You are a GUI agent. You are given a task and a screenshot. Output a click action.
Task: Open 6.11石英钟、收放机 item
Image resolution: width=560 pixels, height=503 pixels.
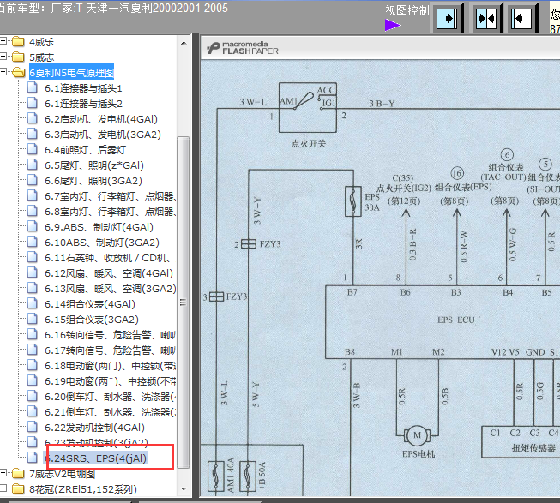click(107, 258)
